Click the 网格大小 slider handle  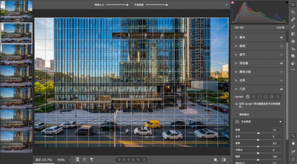pyautogui.click(x=127, y=5)
